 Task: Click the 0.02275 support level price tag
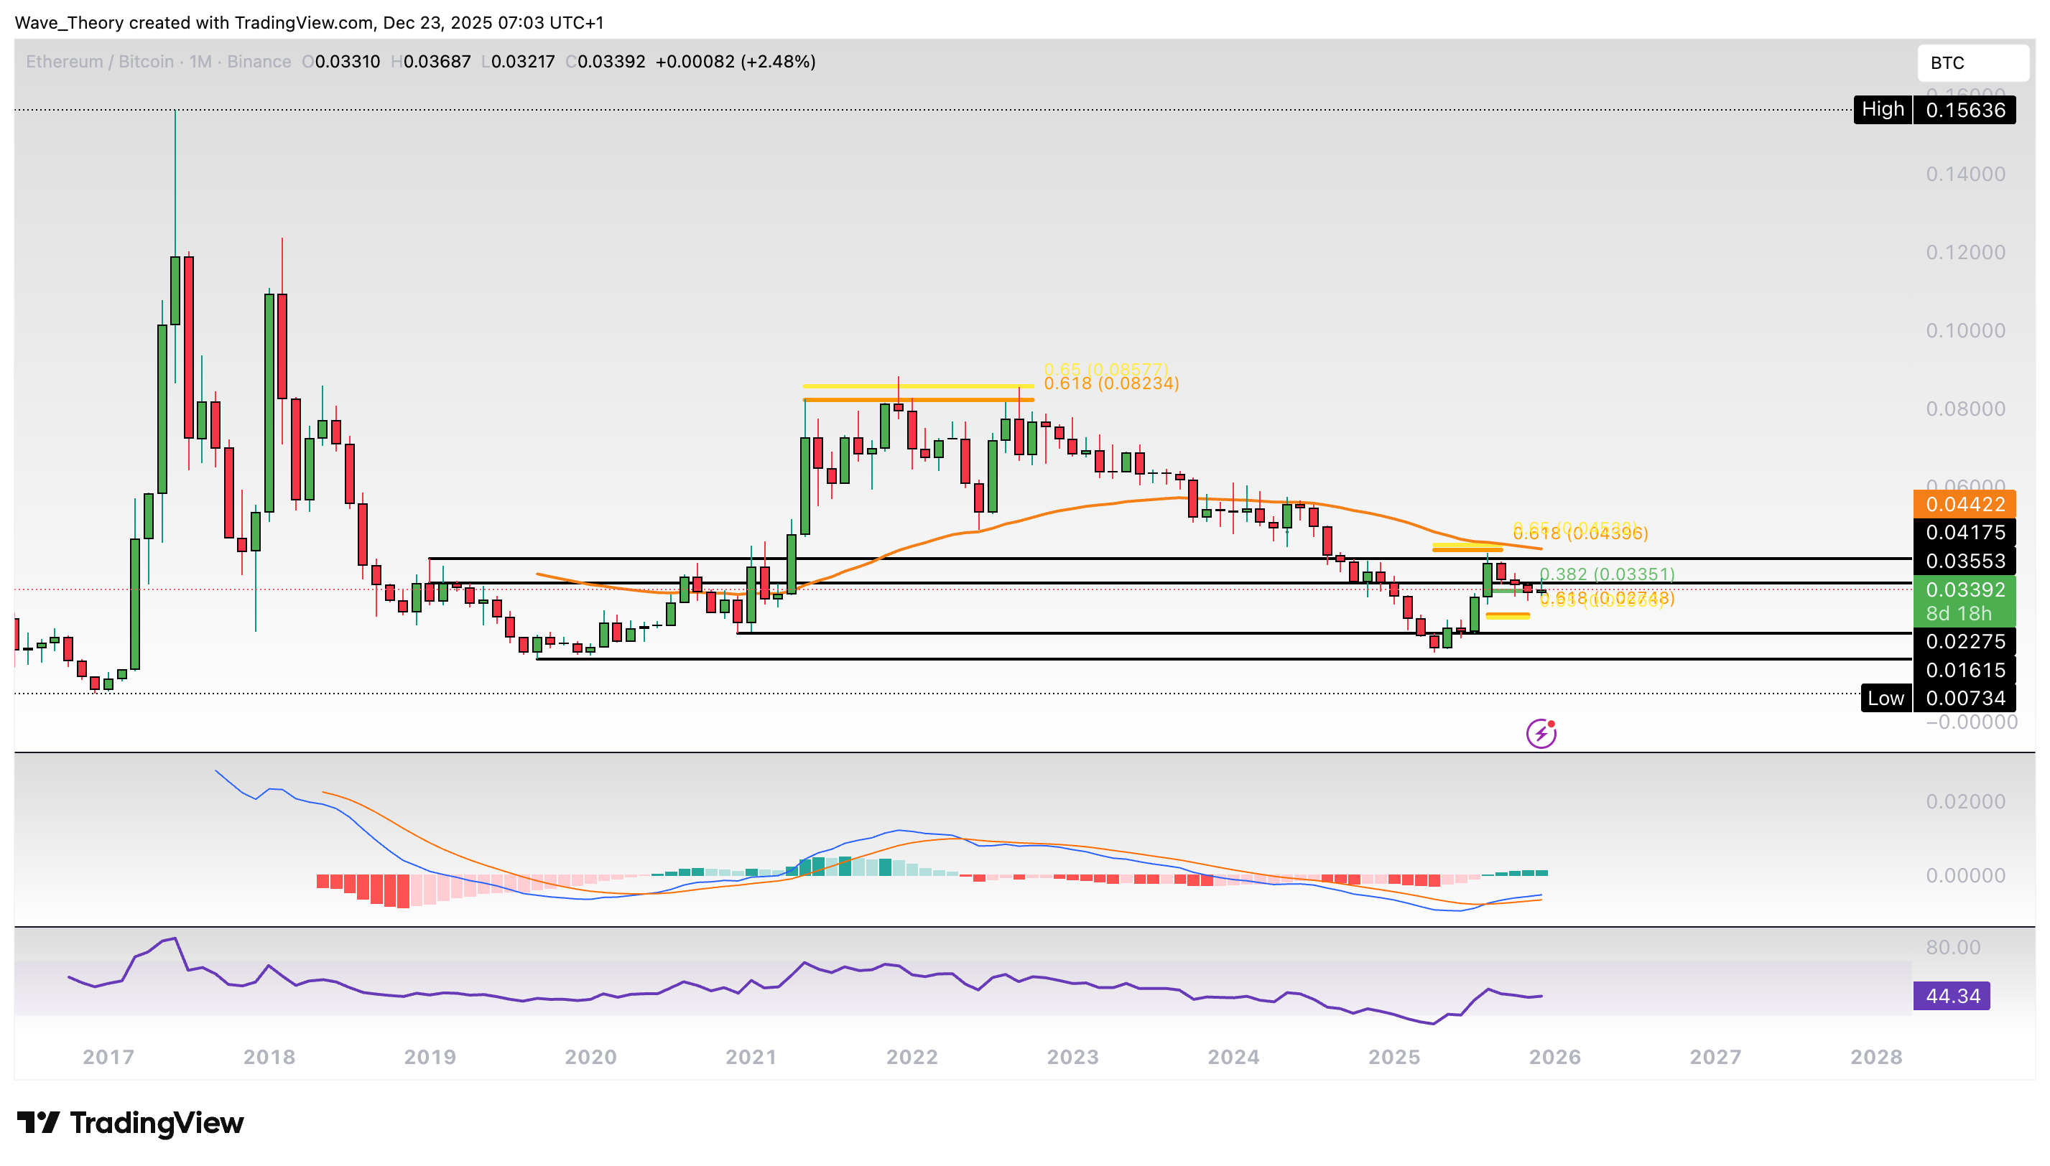[1965, 641]
